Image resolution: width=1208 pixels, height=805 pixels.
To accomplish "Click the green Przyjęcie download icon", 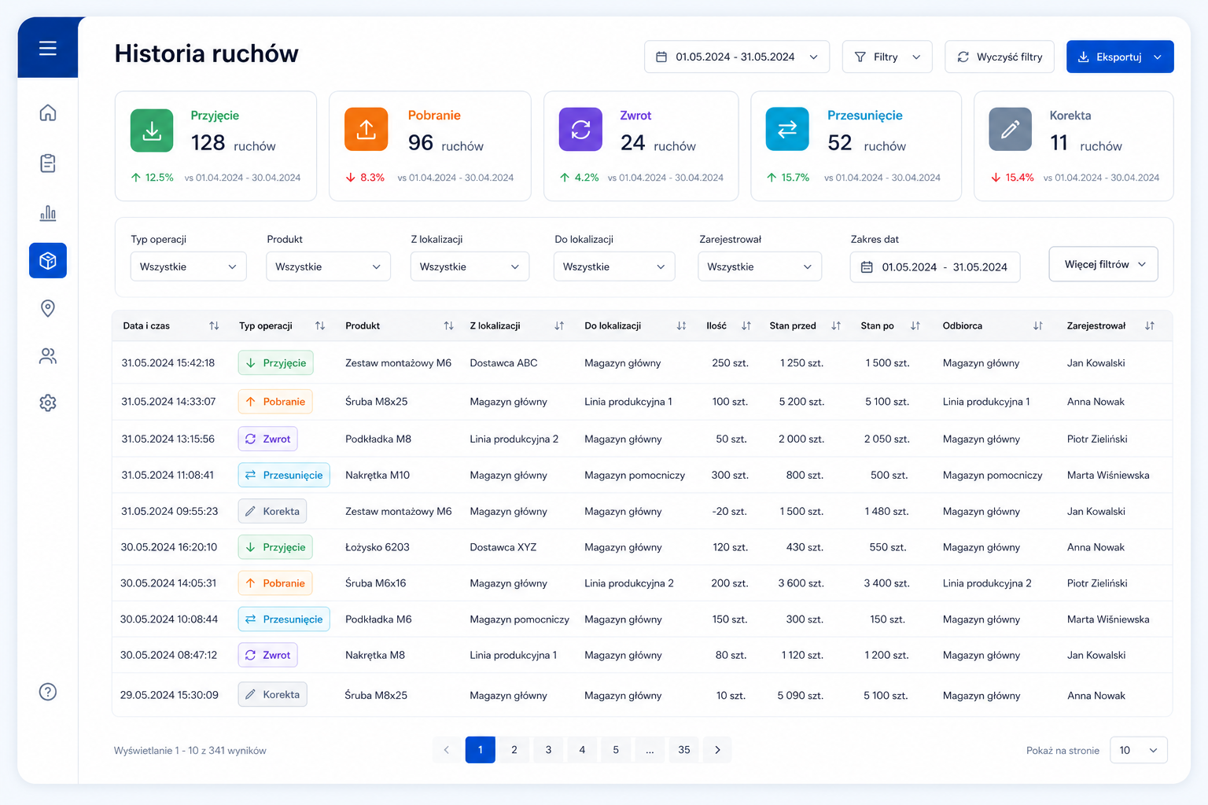I will [152, 130].
